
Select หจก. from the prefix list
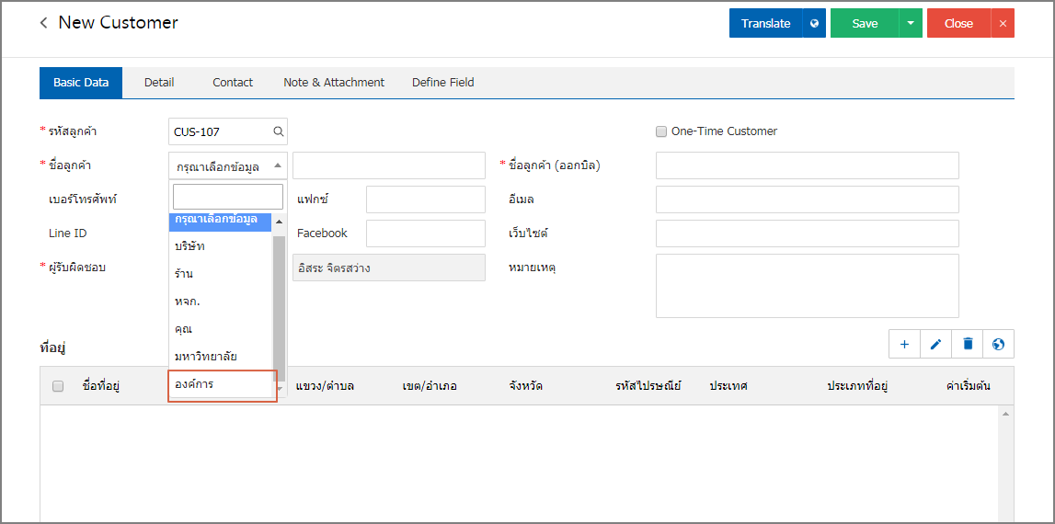point(220,302)
